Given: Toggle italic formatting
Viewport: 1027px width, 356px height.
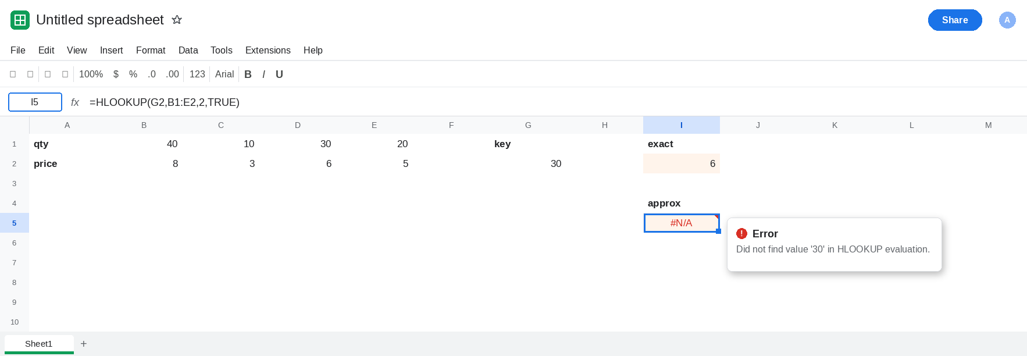Looking at the screenshot, I should [263, 74].
